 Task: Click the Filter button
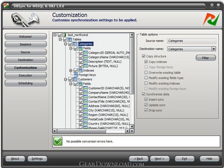point(206,58)
